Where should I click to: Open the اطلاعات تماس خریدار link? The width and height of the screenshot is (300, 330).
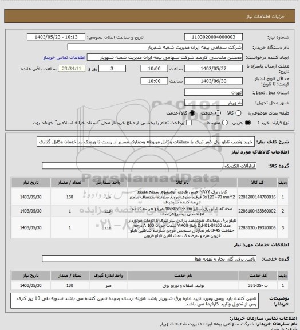pyautogui.click(x=64, y=57)
